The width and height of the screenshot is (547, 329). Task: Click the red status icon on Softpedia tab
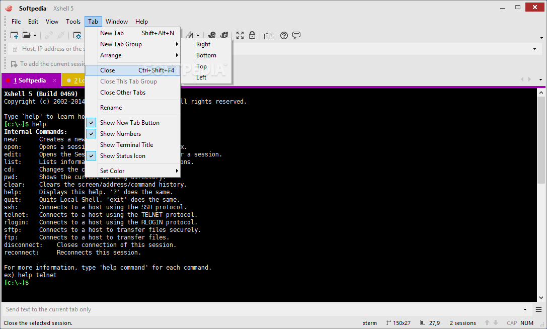[8, 80]
